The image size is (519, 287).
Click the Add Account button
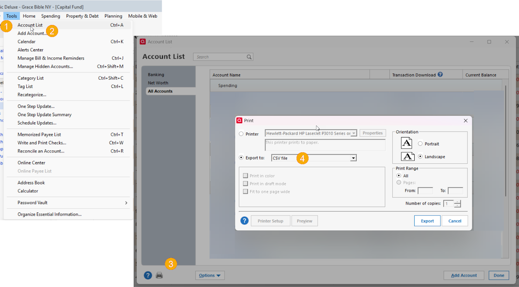click(464, 275)
